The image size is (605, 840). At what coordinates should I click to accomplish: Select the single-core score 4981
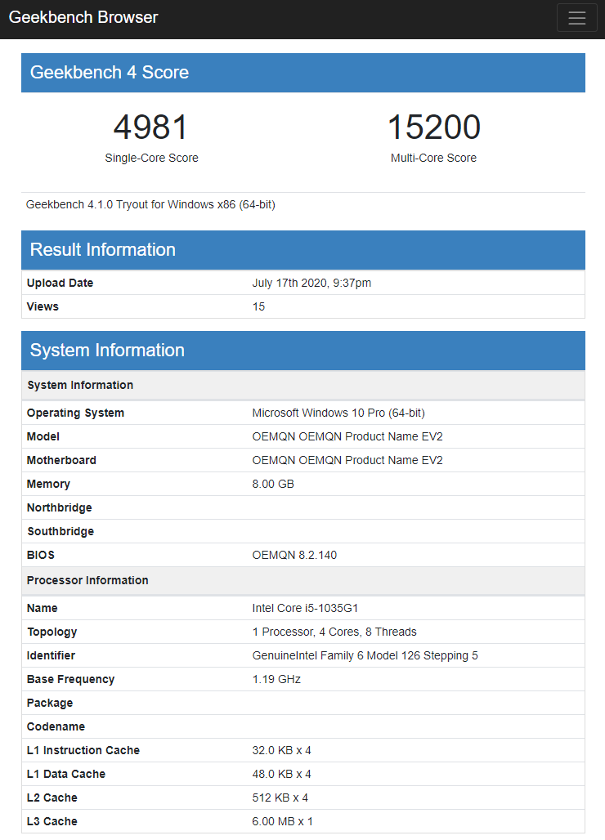click(x=151, y=127)
